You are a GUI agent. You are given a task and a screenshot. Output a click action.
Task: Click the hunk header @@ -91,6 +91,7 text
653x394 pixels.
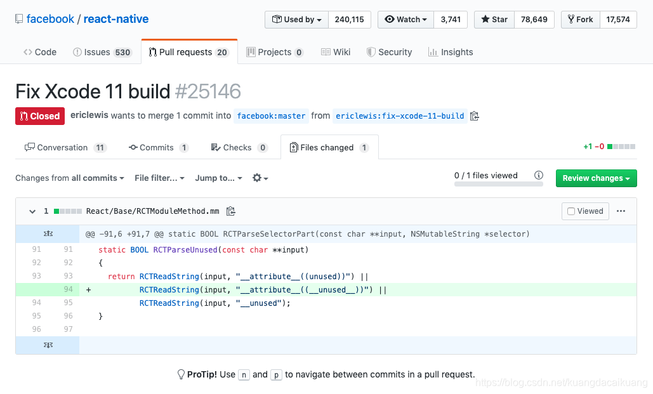point(307,234)
